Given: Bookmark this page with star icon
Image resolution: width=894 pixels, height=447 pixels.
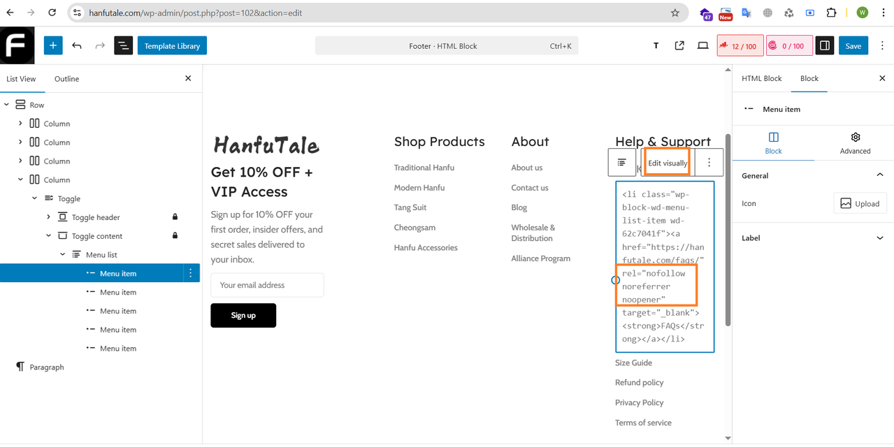Looking at the screenshot, I should pyautogui.click(x=675, y=13).
